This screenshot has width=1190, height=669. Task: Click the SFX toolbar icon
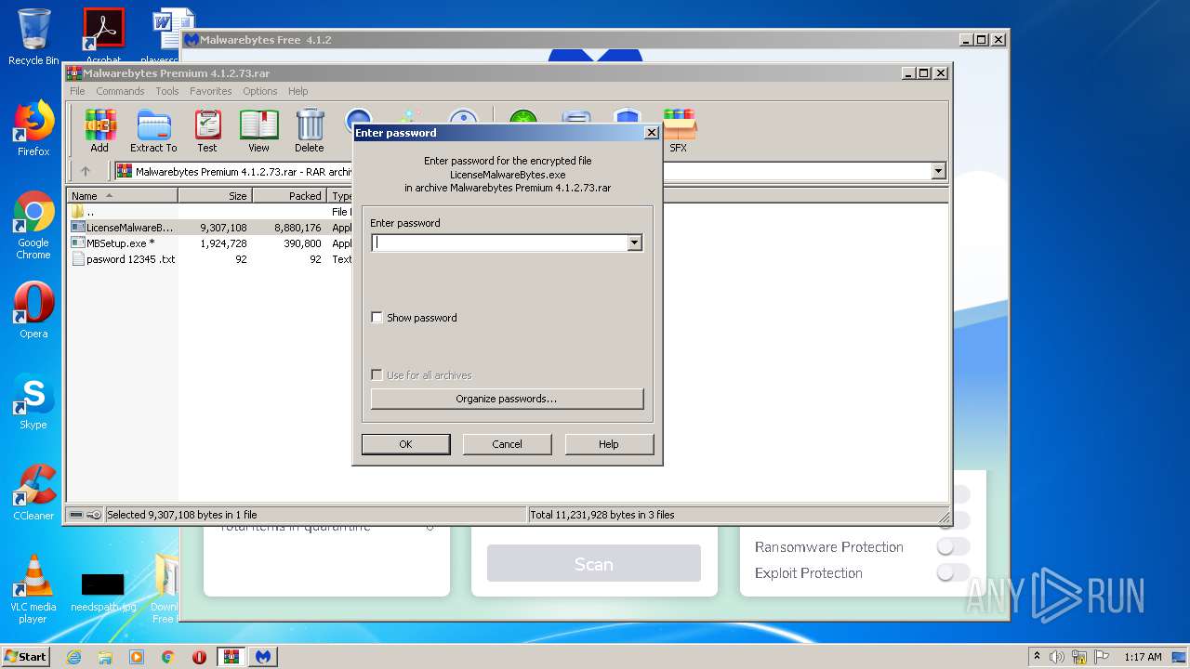(x=679, y=130)
